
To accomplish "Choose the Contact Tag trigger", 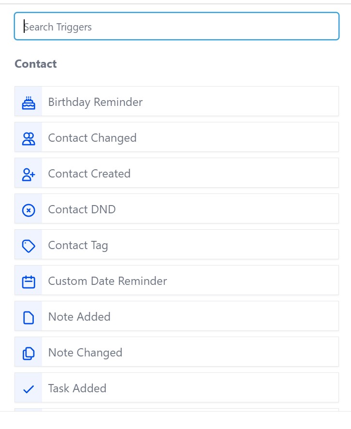I will (78, 245).
